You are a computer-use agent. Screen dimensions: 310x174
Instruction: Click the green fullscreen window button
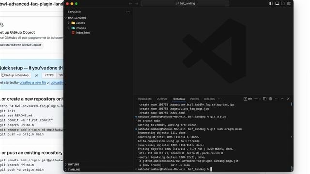click(x=77, y=4)
